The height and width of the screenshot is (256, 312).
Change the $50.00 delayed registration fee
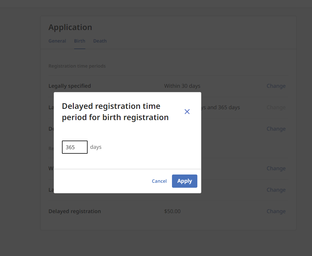(276, 211)
